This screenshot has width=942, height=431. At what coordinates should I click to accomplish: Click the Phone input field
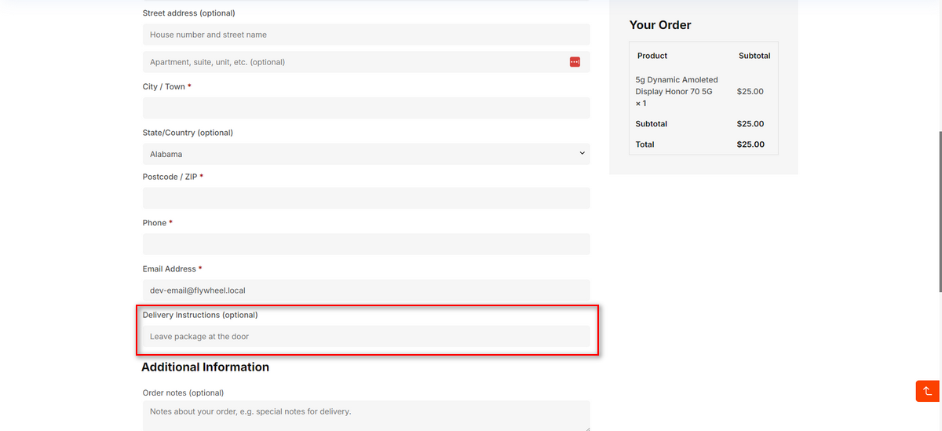click(366, 244)
